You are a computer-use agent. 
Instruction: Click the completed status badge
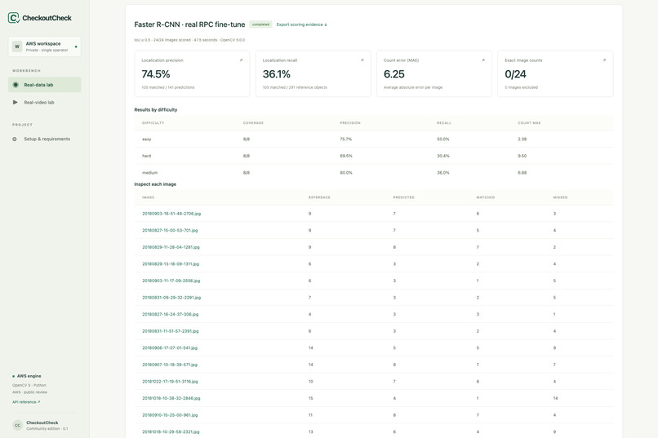point(260,24)
